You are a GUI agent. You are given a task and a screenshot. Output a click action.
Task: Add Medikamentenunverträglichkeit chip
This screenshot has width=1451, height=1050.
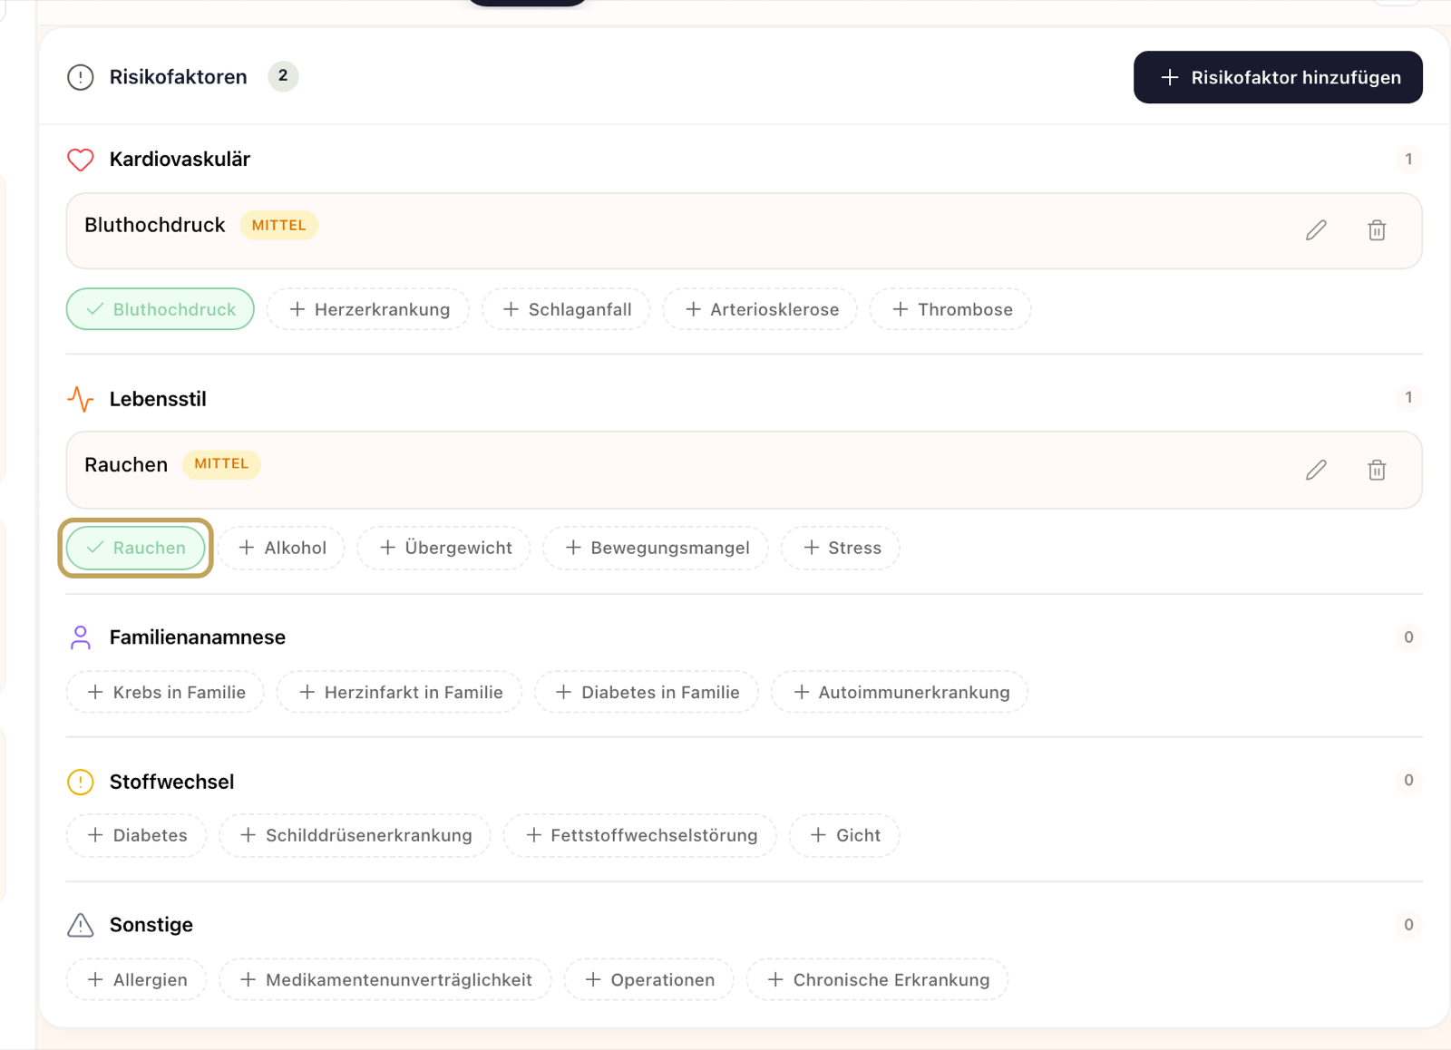point(385,979)
